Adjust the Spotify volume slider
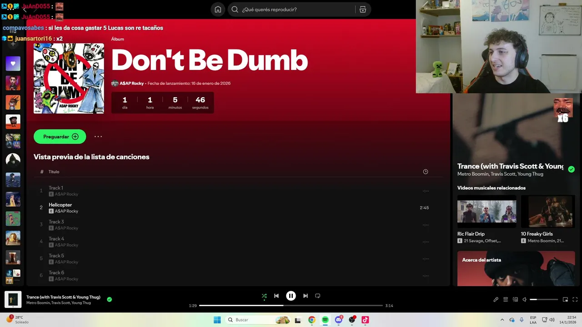The height and width of the screenshot is (327, 582). (x=544, y=299)
